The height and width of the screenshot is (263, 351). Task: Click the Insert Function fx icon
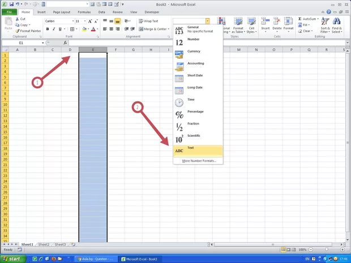65,43
